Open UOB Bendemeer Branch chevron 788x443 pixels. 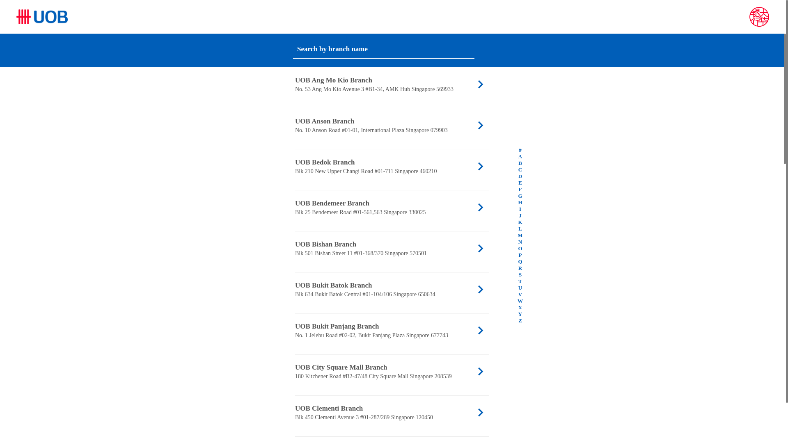pyautogui.click(x=481, y=208)
